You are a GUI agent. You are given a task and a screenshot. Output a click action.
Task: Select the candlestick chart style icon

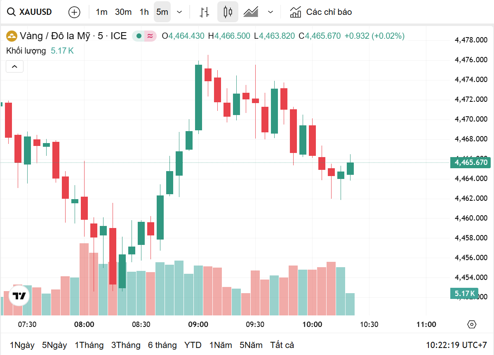click(228, 12)
